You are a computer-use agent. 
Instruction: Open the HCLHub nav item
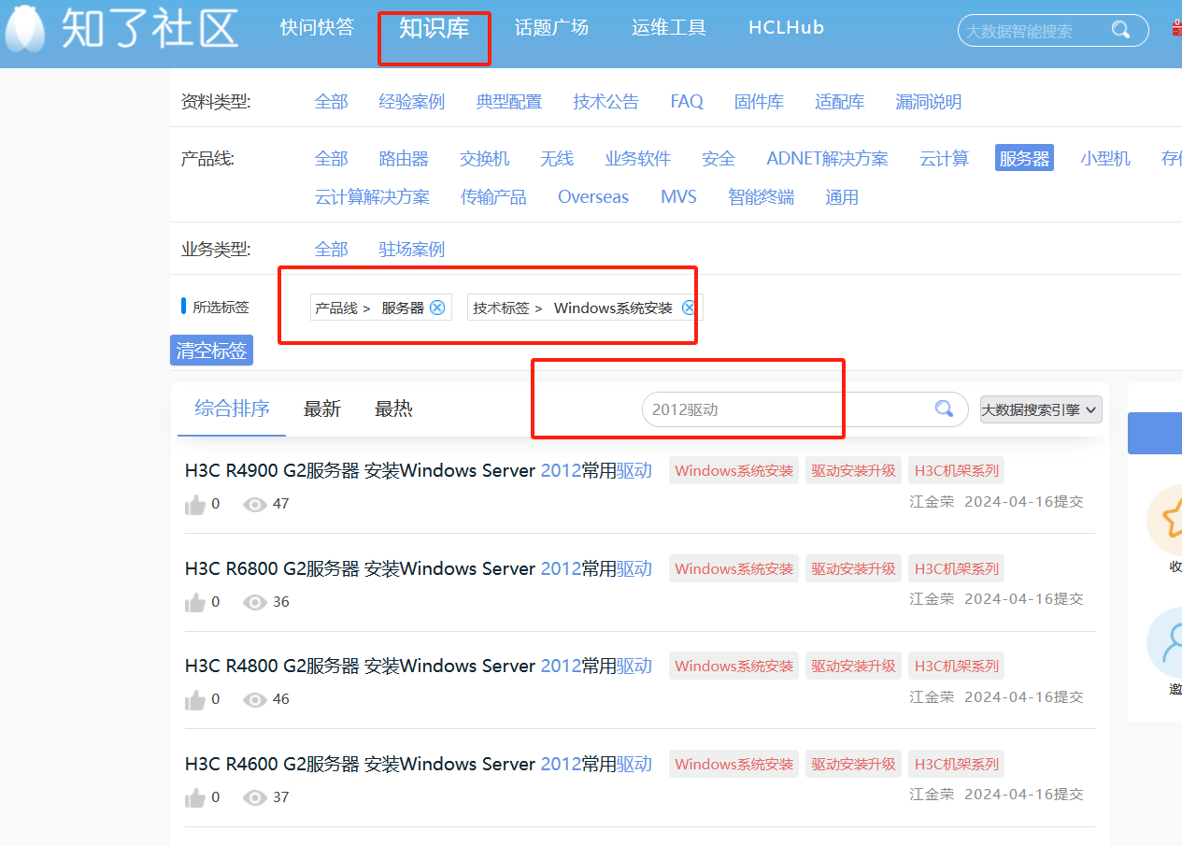[x=787, y=27]
